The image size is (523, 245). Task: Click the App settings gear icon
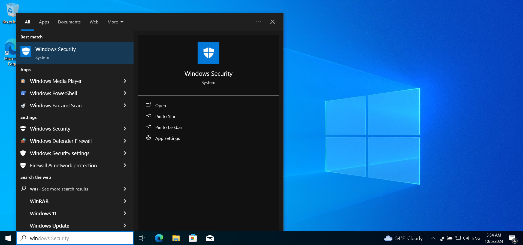149,138
